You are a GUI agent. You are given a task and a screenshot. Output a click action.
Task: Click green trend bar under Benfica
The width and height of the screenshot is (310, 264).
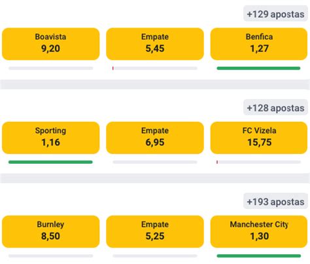(x=258, y=68)
